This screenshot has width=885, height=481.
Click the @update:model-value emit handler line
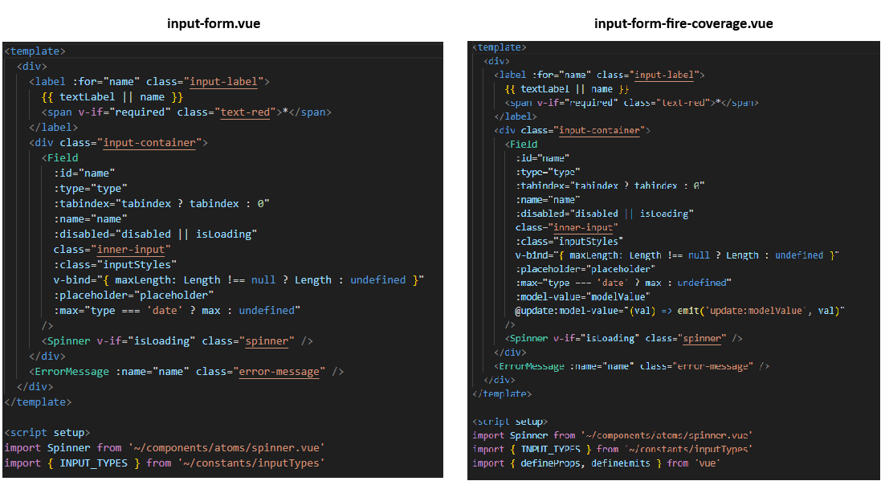680,310
